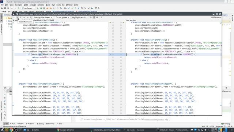234x132 pixels.
Task: Click the Git commit checkmark icon
Action: (72, 8)
